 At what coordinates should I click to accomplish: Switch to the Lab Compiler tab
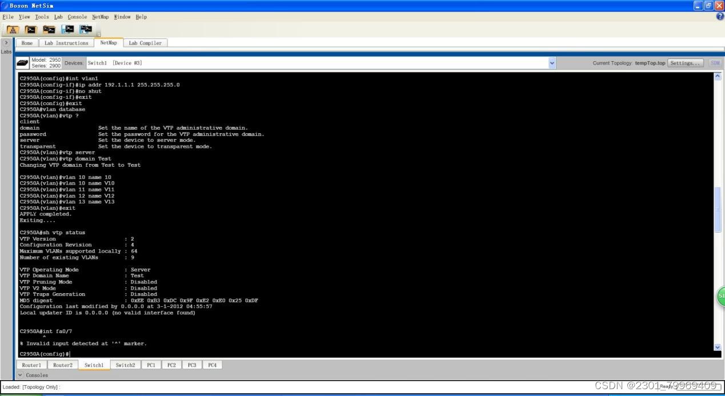click(145, 42)
